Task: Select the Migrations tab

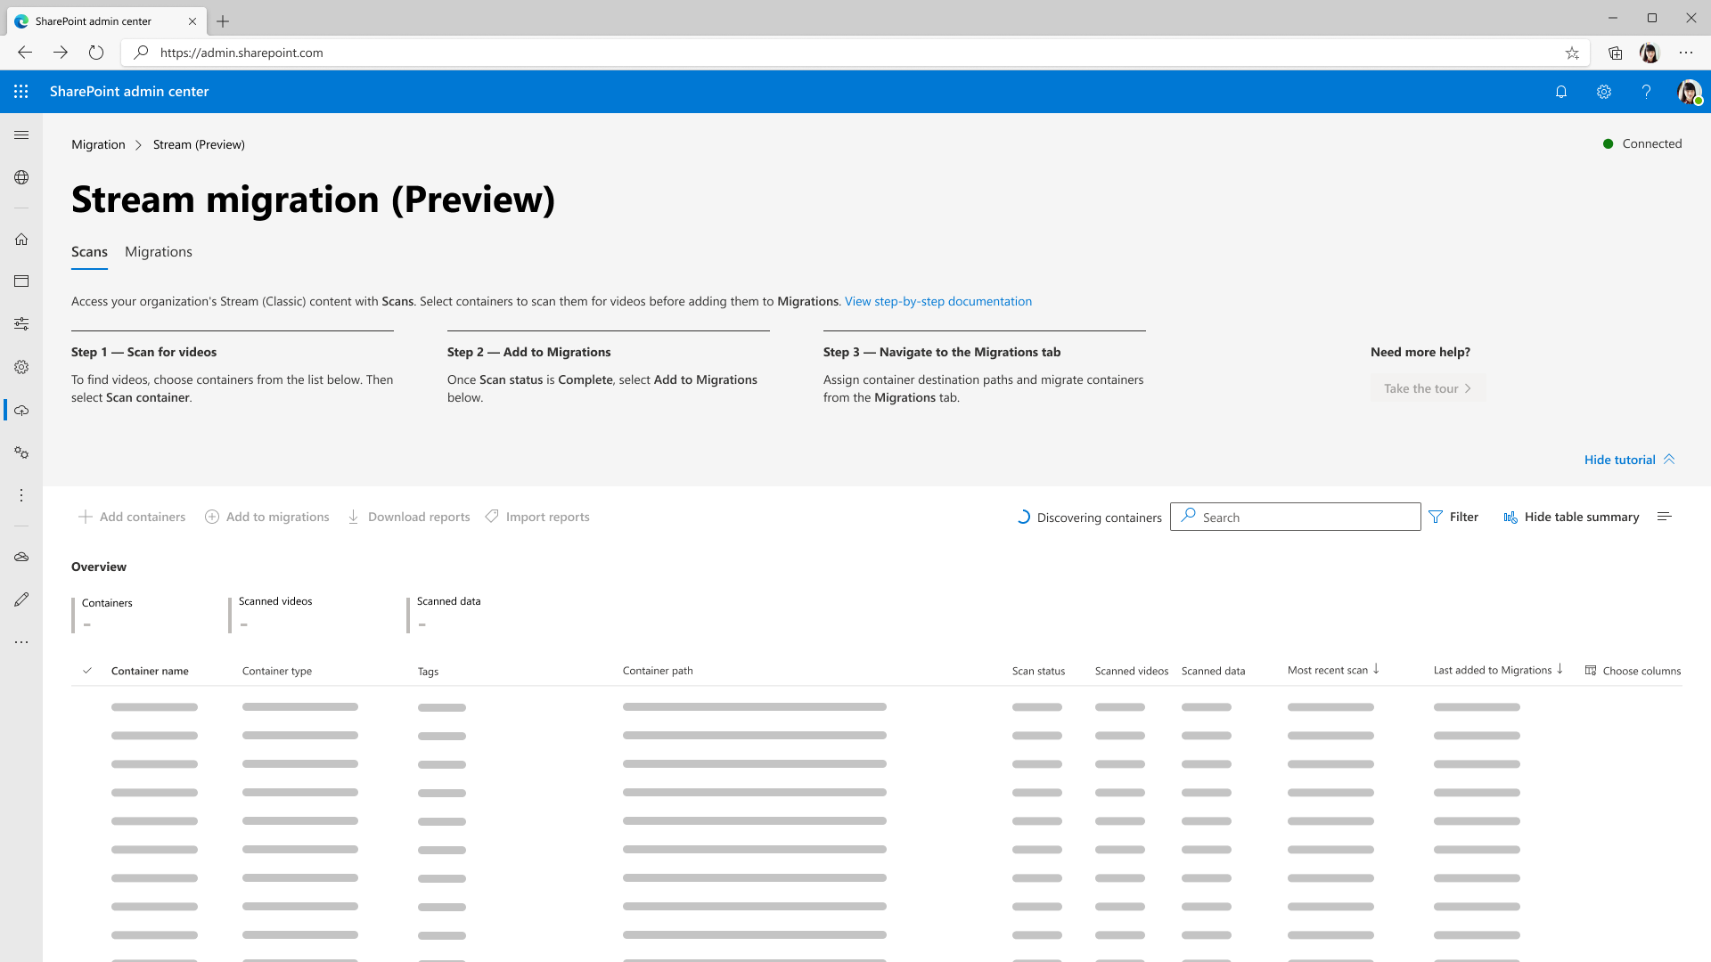Action: pos(159,251)
